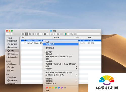Open iCloud Drive in sidebar
Screen dimensions: 126x92
12,64
